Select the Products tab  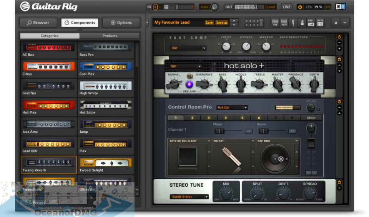(110, 36)
